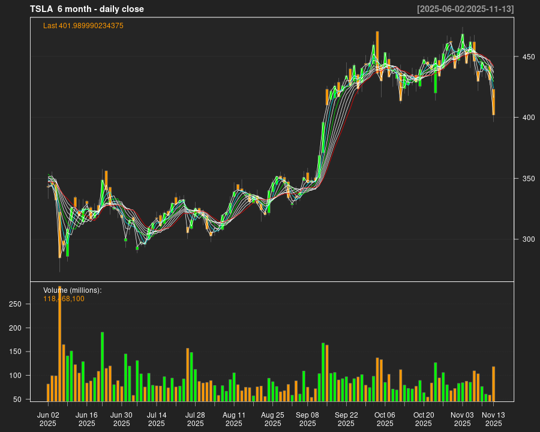Click the Oct 20 2025 date marker
The height and width of the screenshot is (432, 540).
(424, 419)
